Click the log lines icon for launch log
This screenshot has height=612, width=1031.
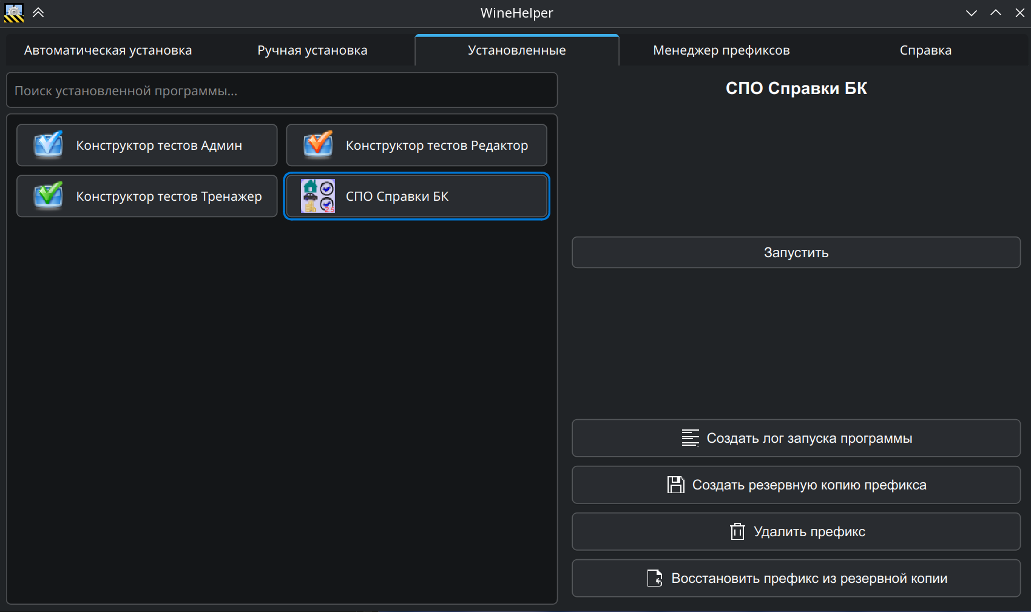pyautogui.click(x=690, y=438)
